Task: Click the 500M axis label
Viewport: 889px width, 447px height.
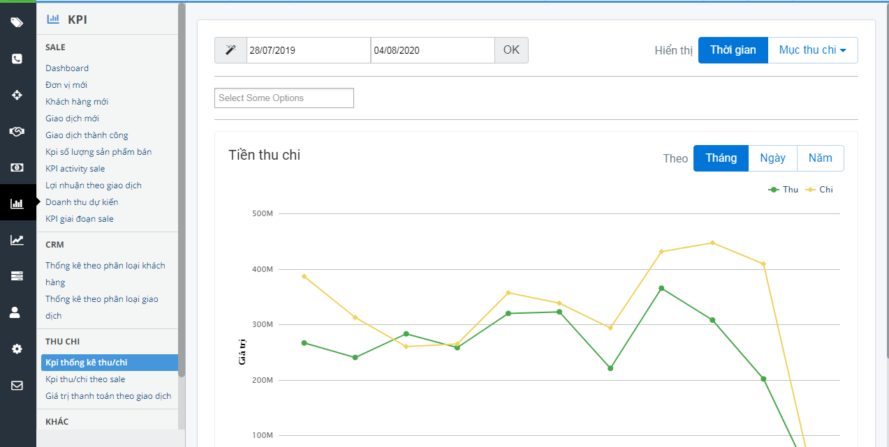Action: (262, 213)
